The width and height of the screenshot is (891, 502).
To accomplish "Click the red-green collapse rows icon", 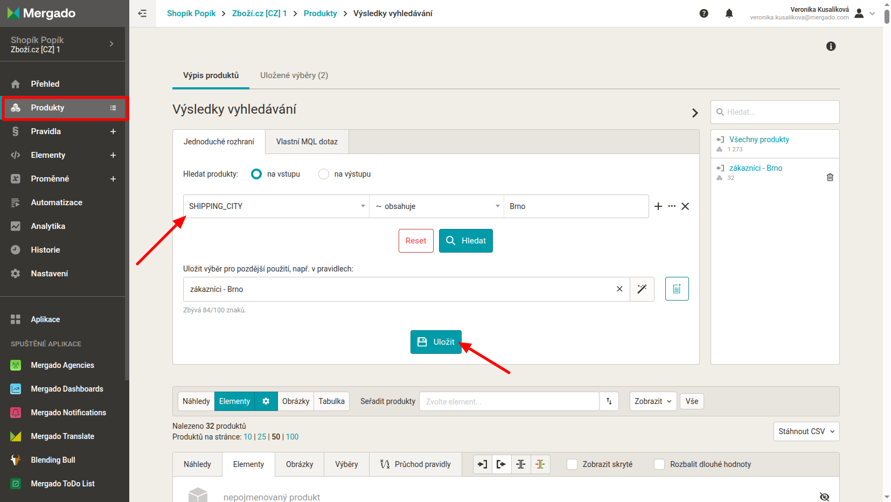I will pos(540,464).
